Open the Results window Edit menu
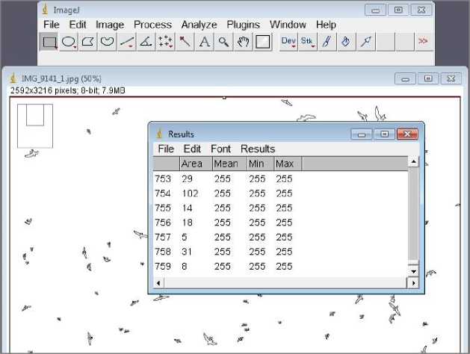The width and height of the screenshot is (470, 354). click(192, 149)
